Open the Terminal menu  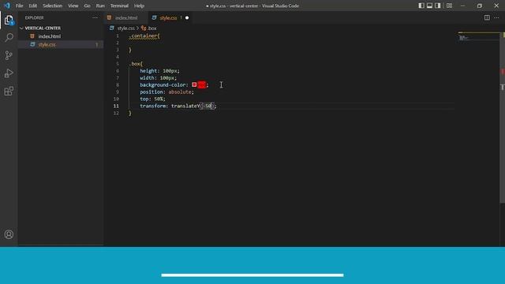[119, 6]
